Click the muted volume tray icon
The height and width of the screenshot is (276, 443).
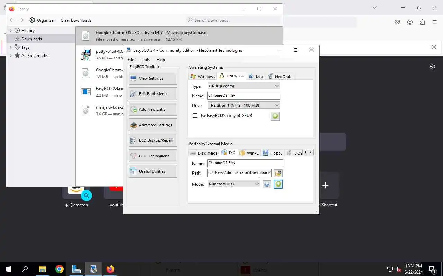coord(398,269)
